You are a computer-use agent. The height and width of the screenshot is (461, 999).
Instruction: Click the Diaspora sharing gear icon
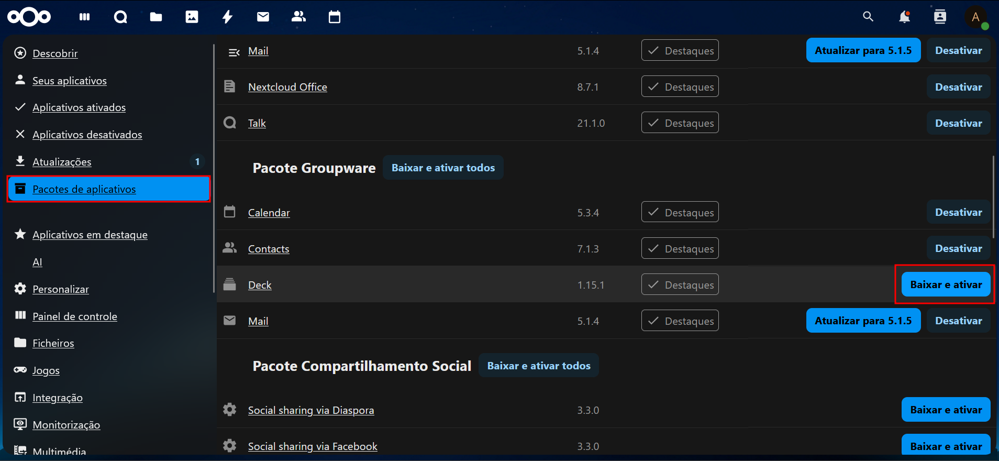[x=229, y=409]
